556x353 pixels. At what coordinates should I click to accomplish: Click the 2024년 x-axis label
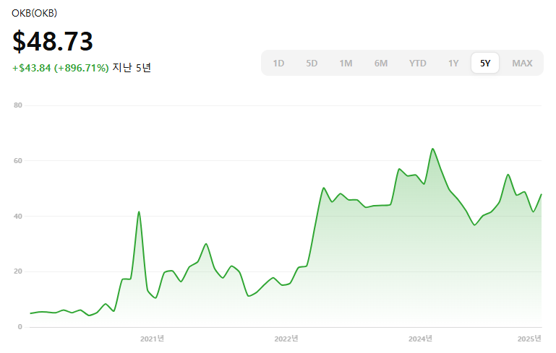(x=420, y=339)
